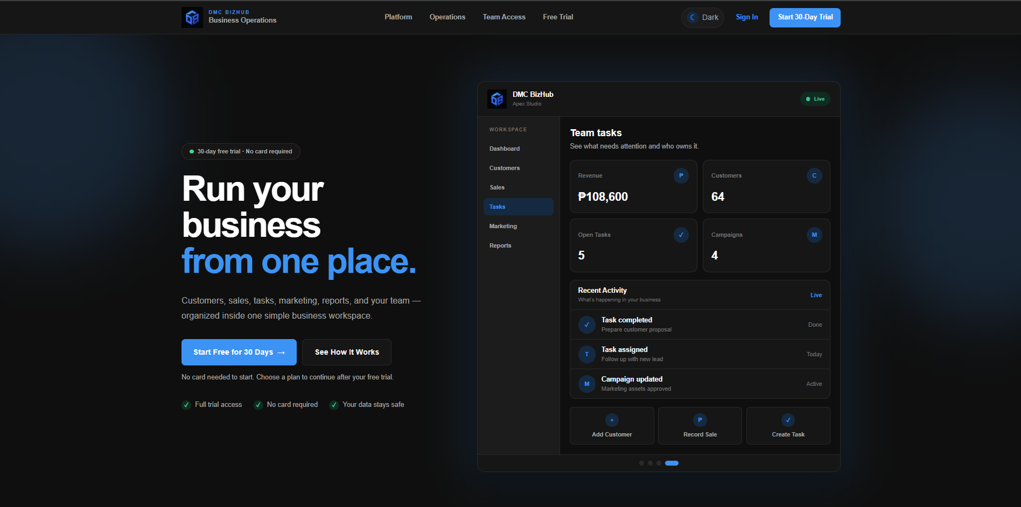Select Customers in workspace sidebar
Viewport: 1021px width, 507px height.
pos(519,168)
